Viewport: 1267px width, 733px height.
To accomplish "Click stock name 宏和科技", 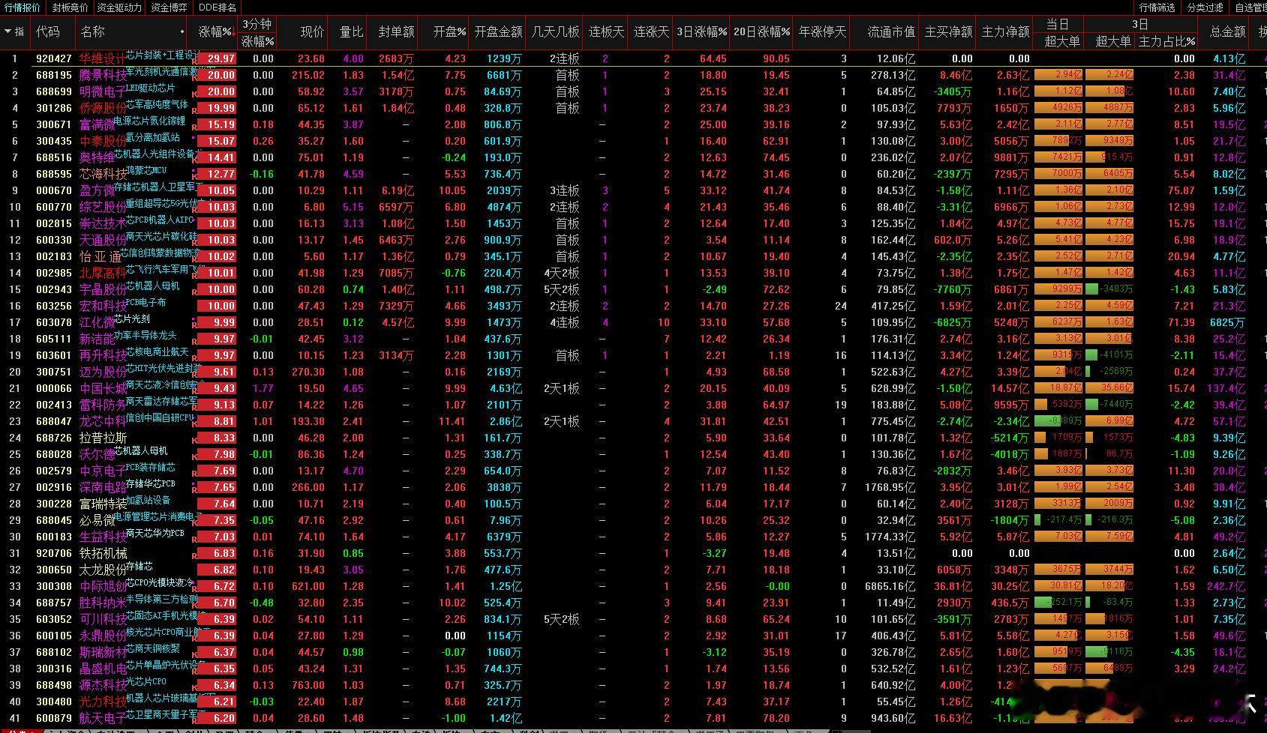I will [103, 306].
